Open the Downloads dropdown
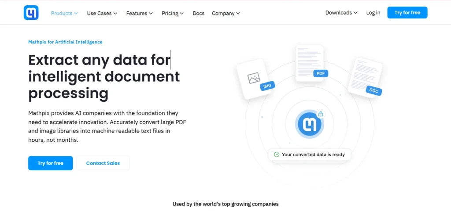The width and height of the screenshot is (451, 216). [x=341, y=13]
